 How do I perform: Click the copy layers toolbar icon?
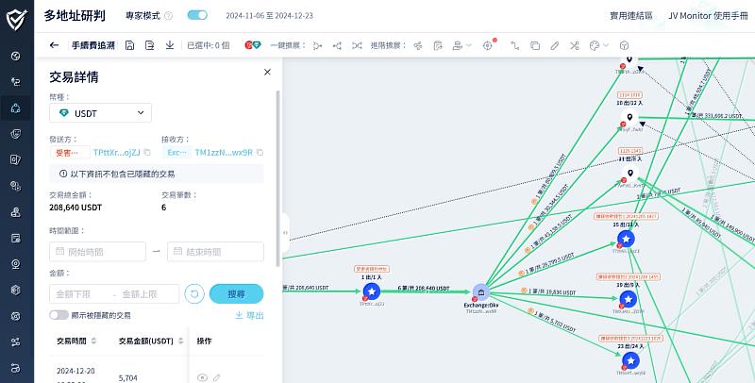535,45
